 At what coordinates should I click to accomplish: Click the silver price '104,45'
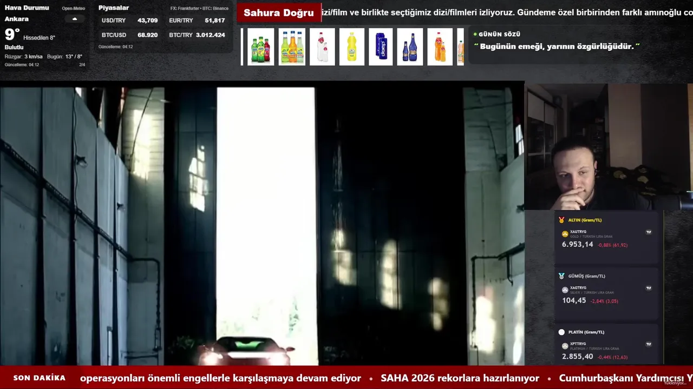tap(574, 300)
